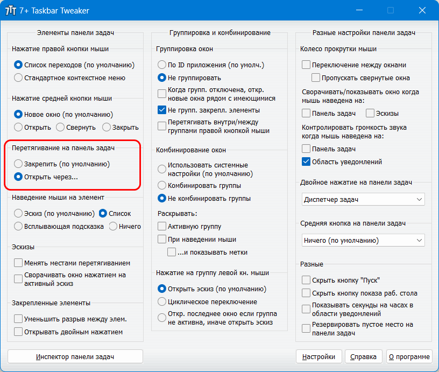Viewport: 439px width, 372px height.
Task: Close the Taskbar Tweaker window
Action: [x=423, y=10]
